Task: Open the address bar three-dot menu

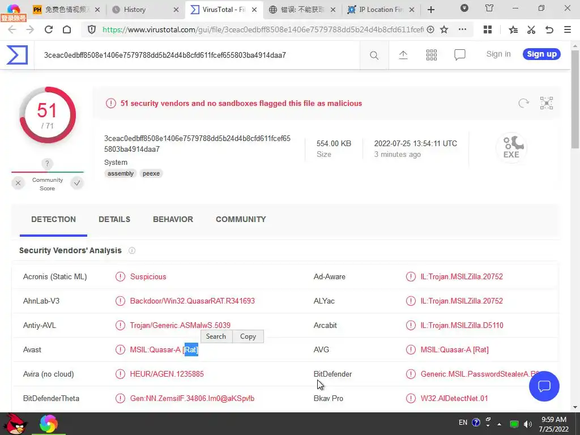Action: [x=462, y=29]
